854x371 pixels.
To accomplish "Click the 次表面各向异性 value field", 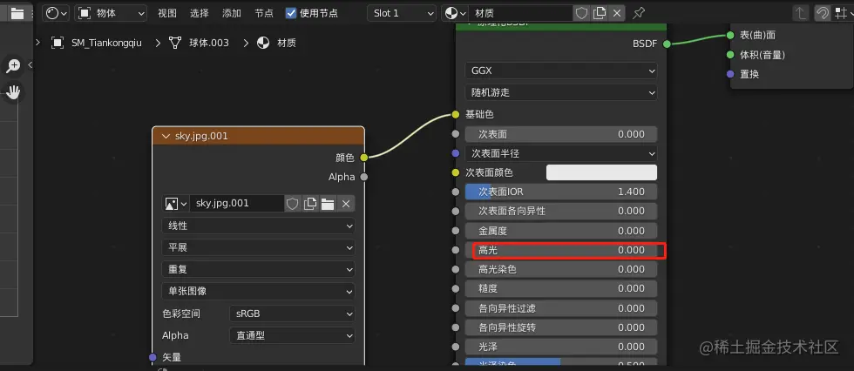I will tap(561, 211).
